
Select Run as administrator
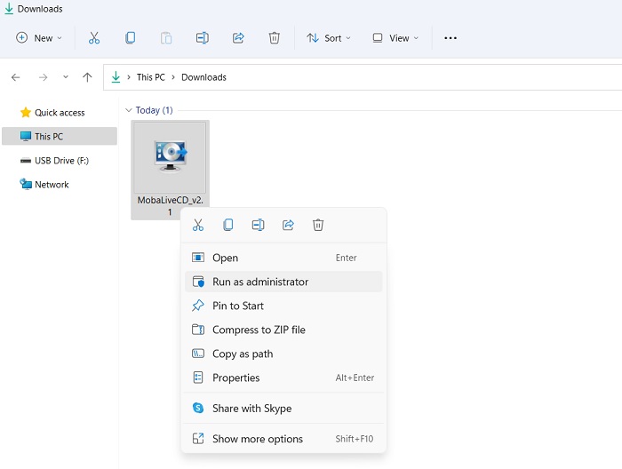click(x=259, y=282)
